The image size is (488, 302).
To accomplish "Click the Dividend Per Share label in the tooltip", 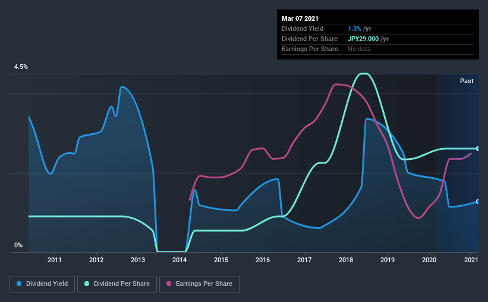I will [x=309, y=39].
